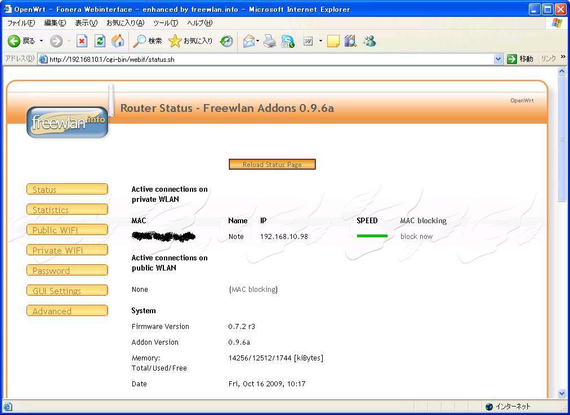Refresh the page using toolbar refresh icon
Viewport: 570px width, 415px height.
coord(100,41)
